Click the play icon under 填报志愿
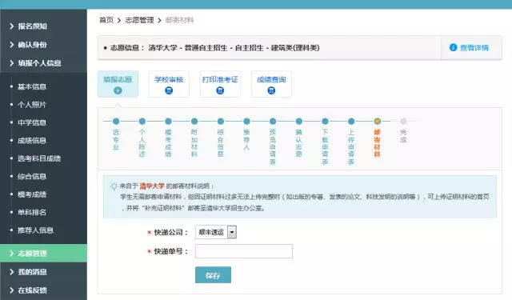Viewport: 512px width, 300px height. tap(118, 90)
